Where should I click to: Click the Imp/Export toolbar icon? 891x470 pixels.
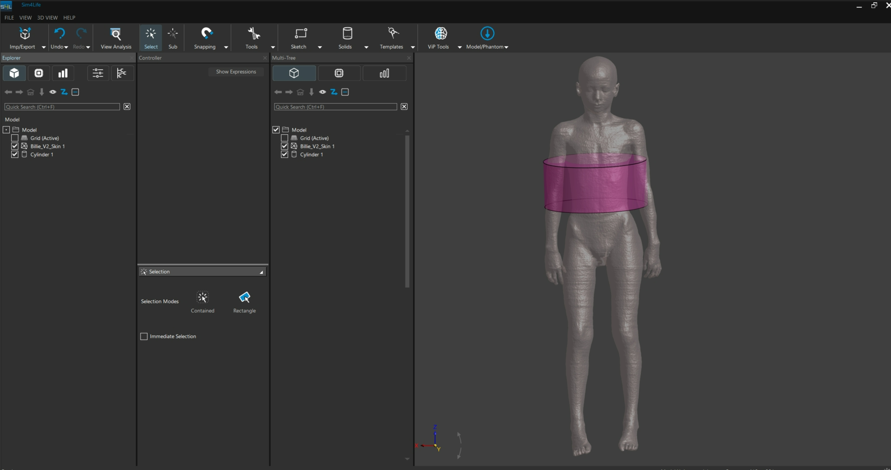click(25, 34)
